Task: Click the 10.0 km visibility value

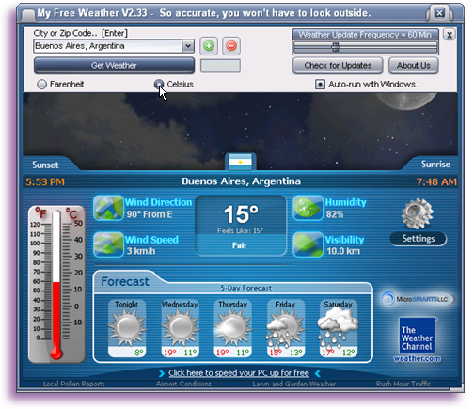Action: 343,251
